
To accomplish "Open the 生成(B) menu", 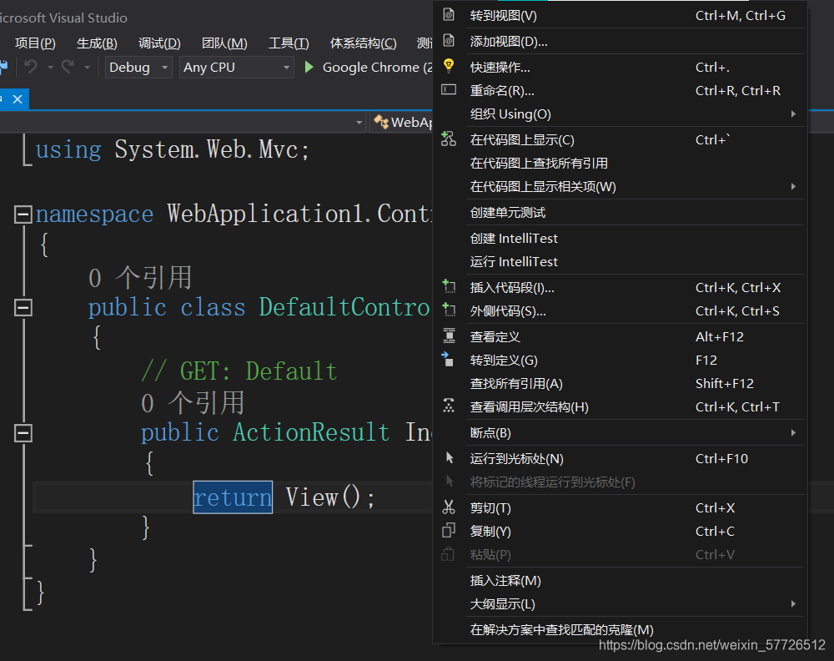I will pos(97,43).
